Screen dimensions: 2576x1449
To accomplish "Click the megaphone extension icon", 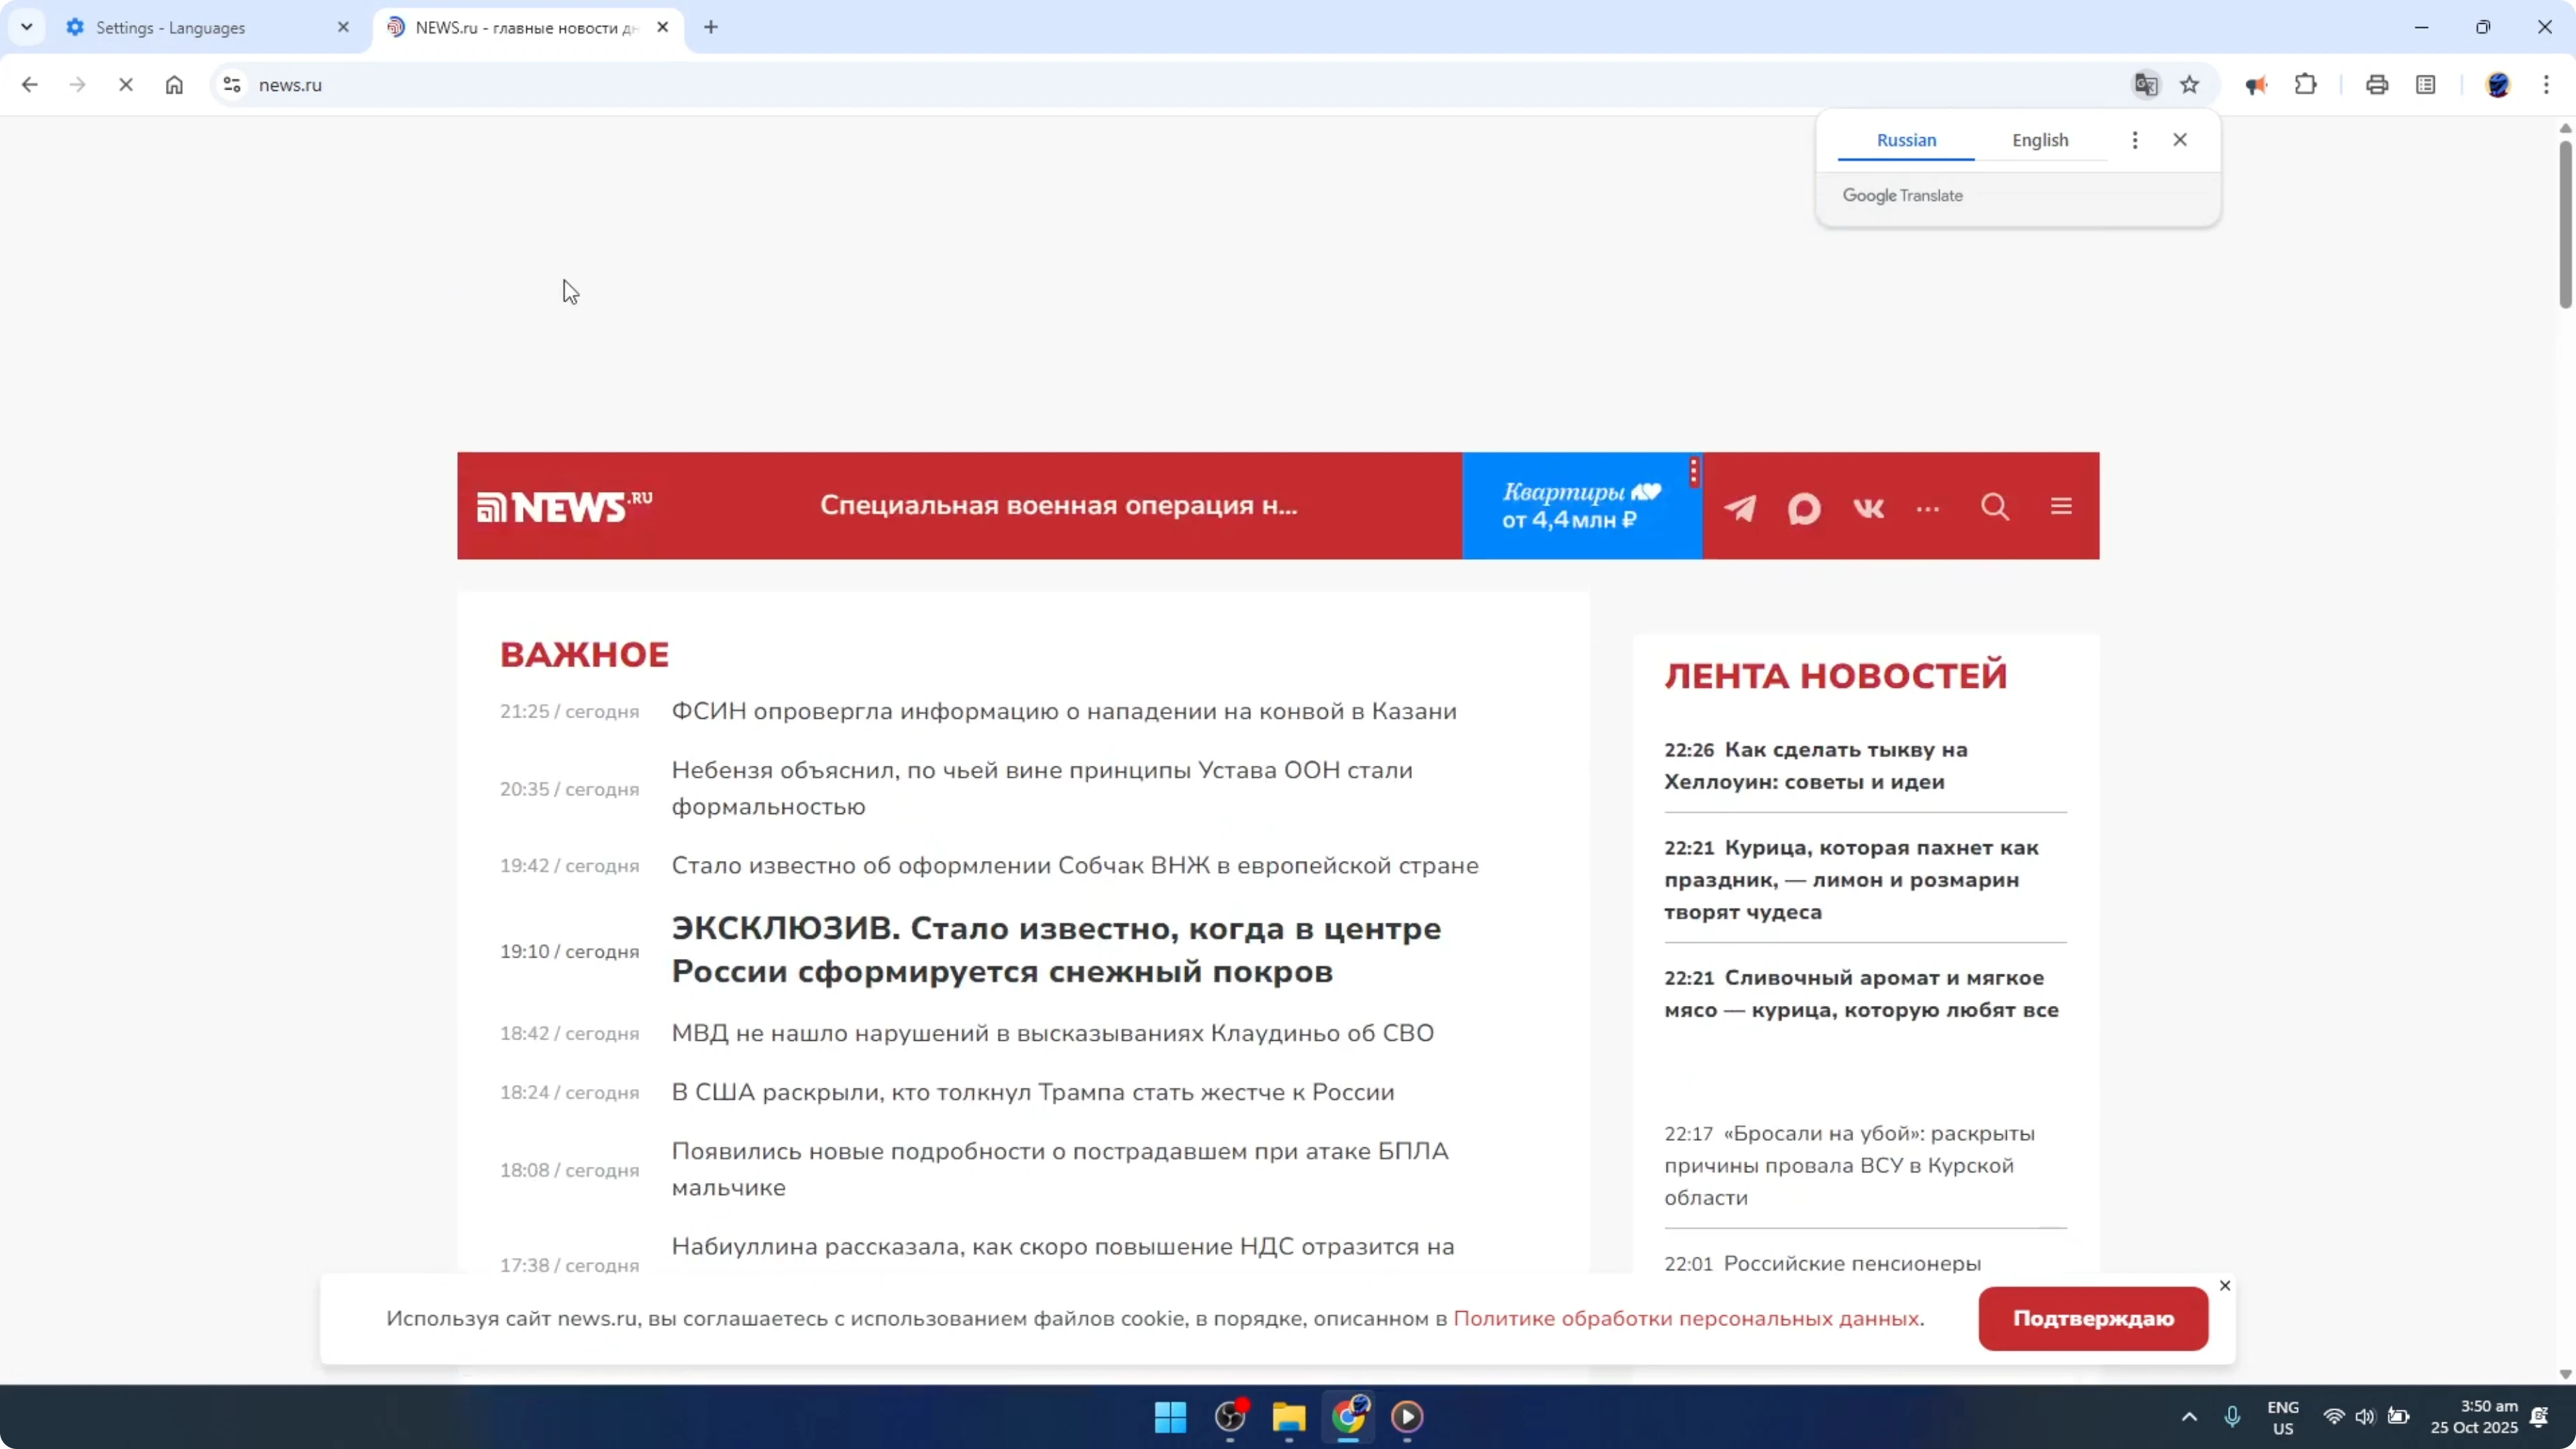I will (x=2255, y=84).
